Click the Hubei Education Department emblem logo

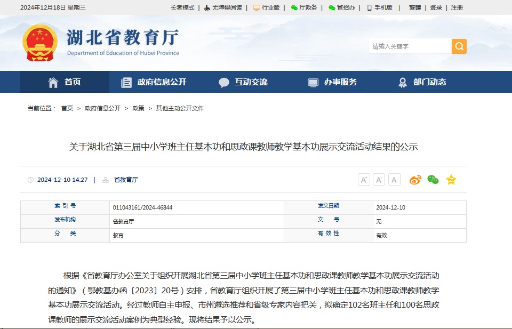pyautogui.click(x=39, y=43)
